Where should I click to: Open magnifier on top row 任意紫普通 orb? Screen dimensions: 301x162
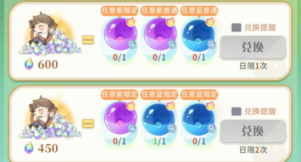pyautogui.click(x=172, y=44)
